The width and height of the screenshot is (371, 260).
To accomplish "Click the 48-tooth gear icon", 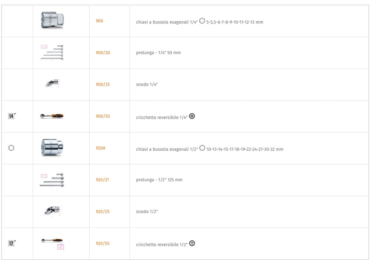I will point(192,116).
